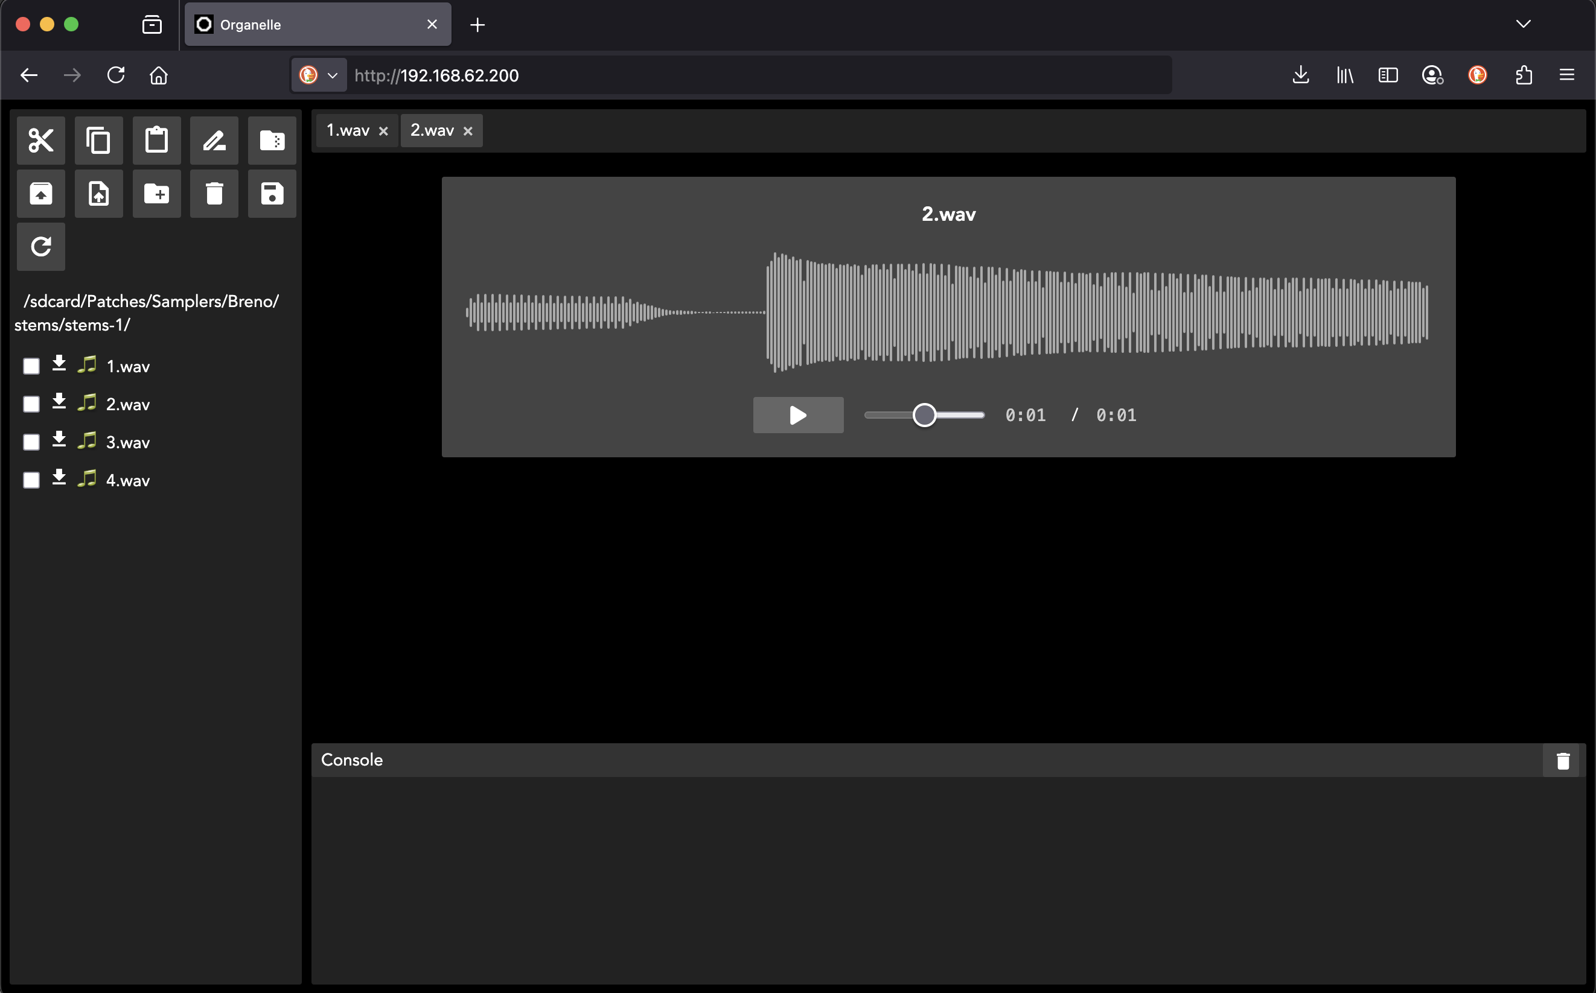Expand the search engine dropdown in address bar
This screenshot has width=1596, height=993.
(319, 75)
